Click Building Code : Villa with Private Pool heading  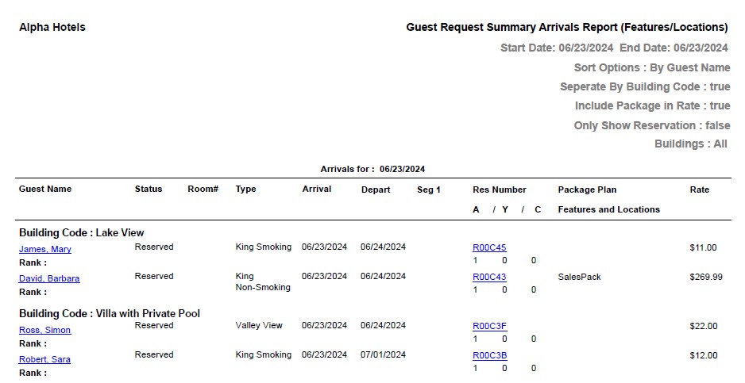pos(110,313)
